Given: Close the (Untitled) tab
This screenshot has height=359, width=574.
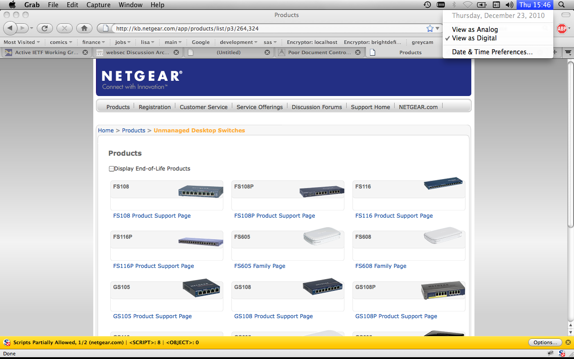Looking at the screenshot, I should point(267,53).
